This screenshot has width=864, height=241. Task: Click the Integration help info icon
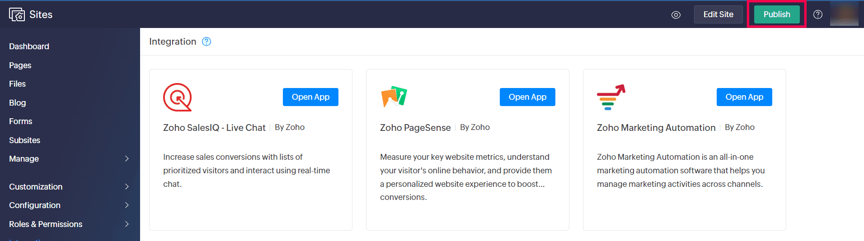pyautogui.click(x=207, y=42)
